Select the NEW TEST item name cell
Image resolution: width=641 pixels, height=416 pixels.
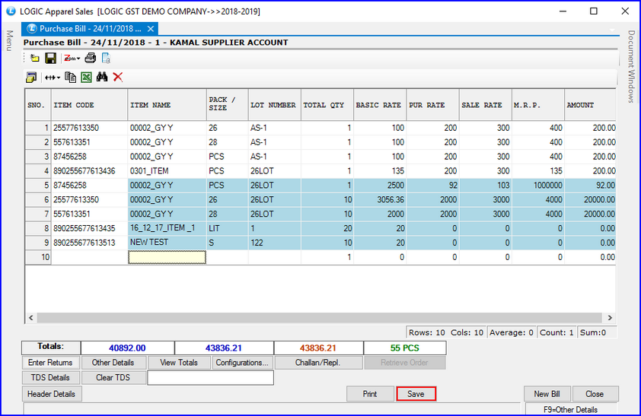(167, 243)
